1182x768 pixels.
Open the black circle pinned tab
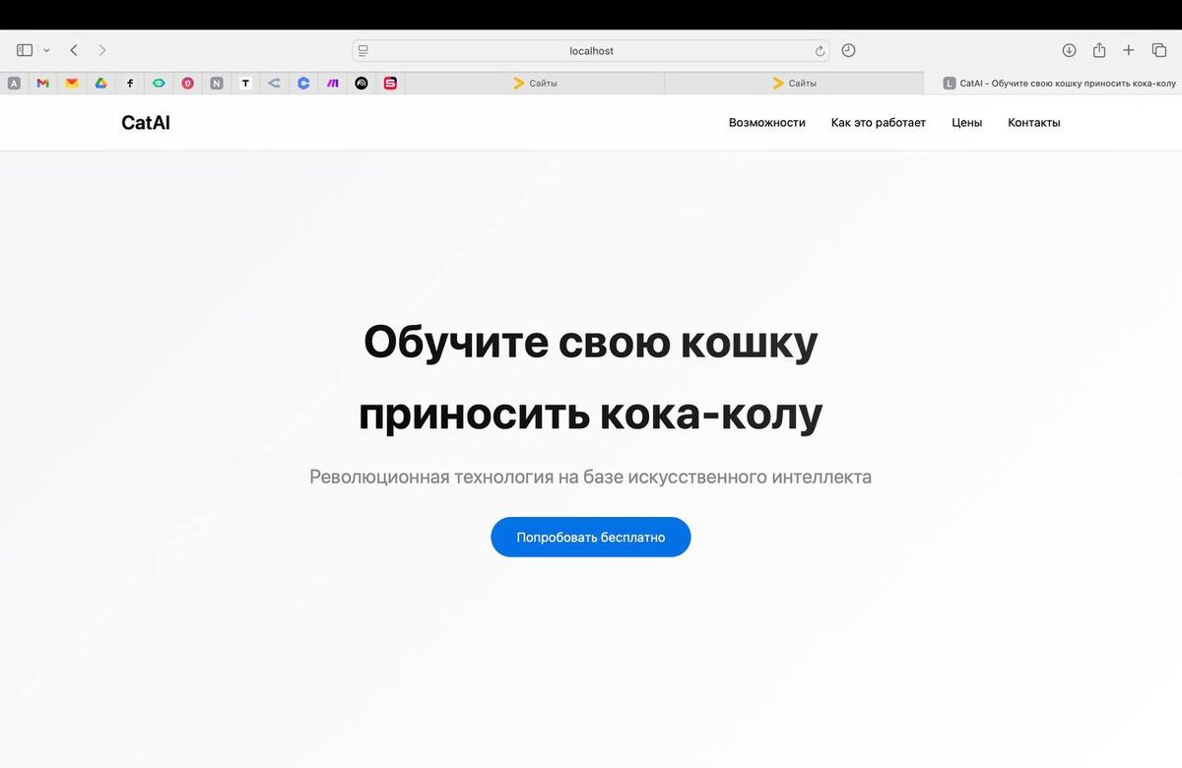click(361, 84)
